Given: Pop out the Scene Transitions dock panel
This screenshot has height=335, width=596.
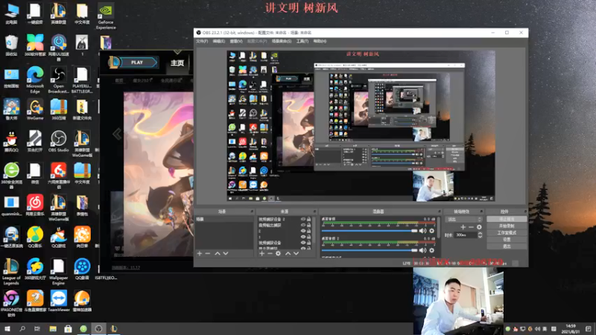Looking at the screenshot, I should tap(481, 211).
